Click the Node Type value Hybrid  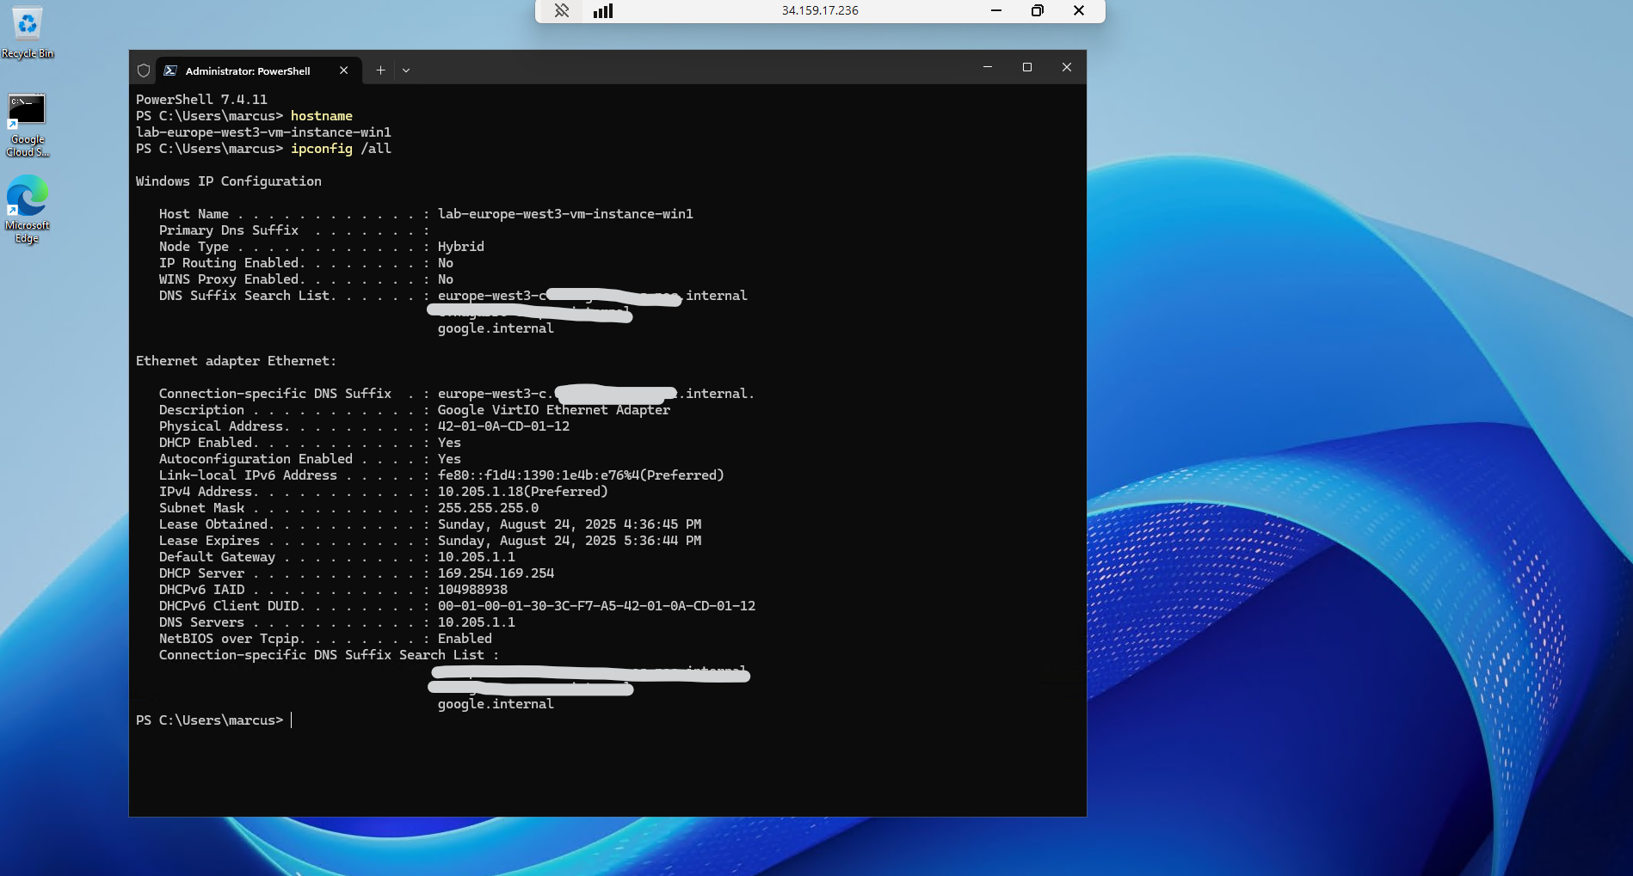[461, 247]
